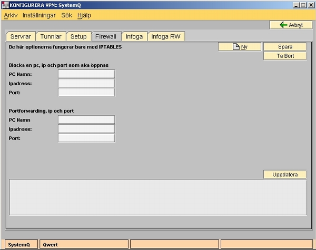Open the Sök menu

tap(66, 15)
